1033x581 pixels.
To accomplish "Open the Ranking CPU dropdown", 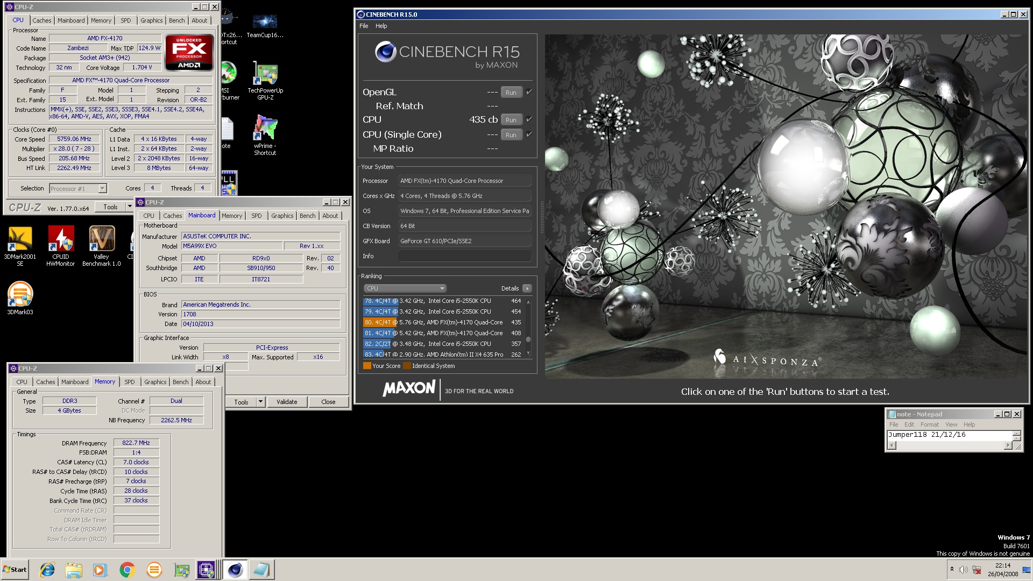I will point(405,288).
